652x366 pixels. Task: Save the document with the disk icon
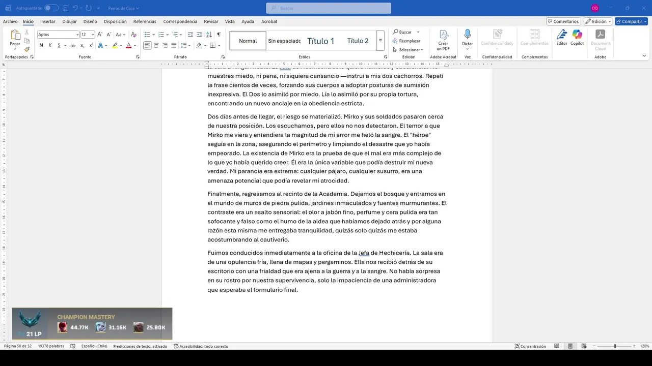tap(65, 8)
